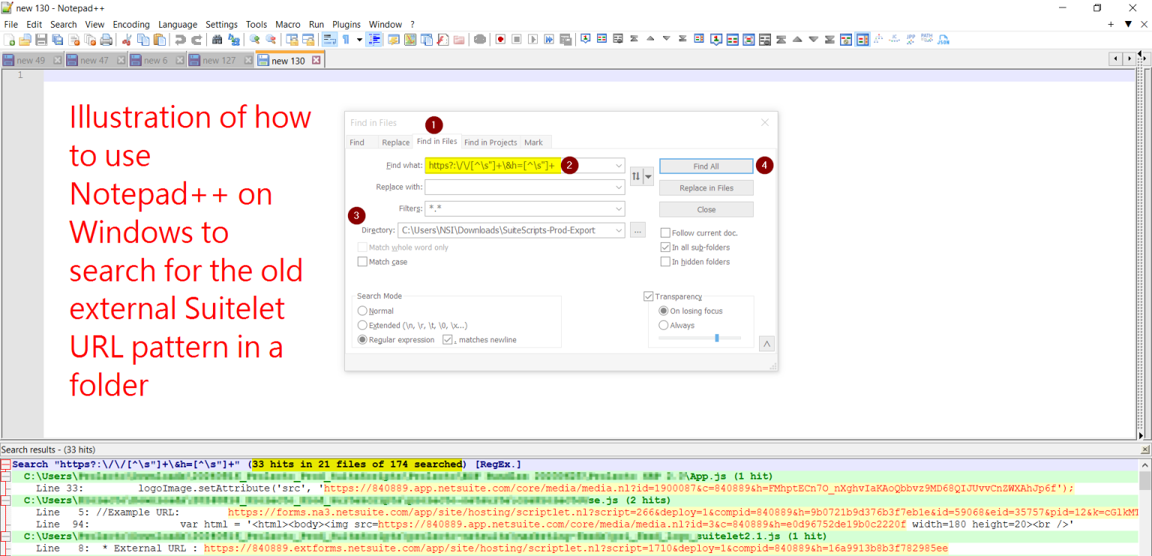This screenshot has width=1152, height=556.
Task: Open the Save All toolbar icon
Action: [x=58, y=39]
